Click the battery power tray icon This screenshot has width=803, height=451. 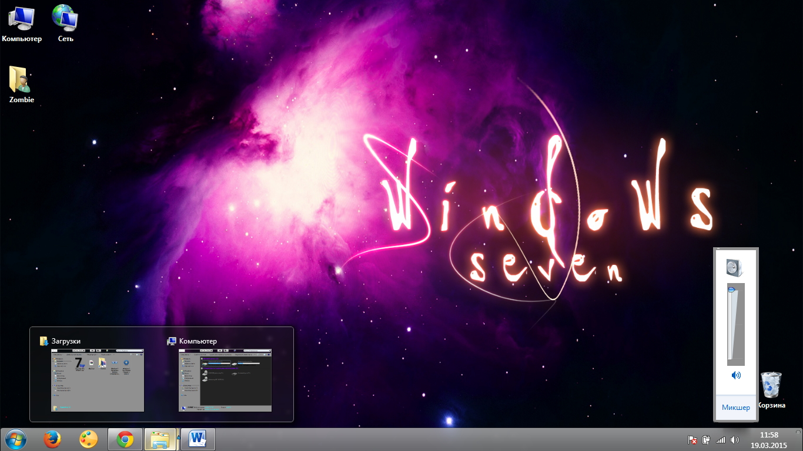707,439
